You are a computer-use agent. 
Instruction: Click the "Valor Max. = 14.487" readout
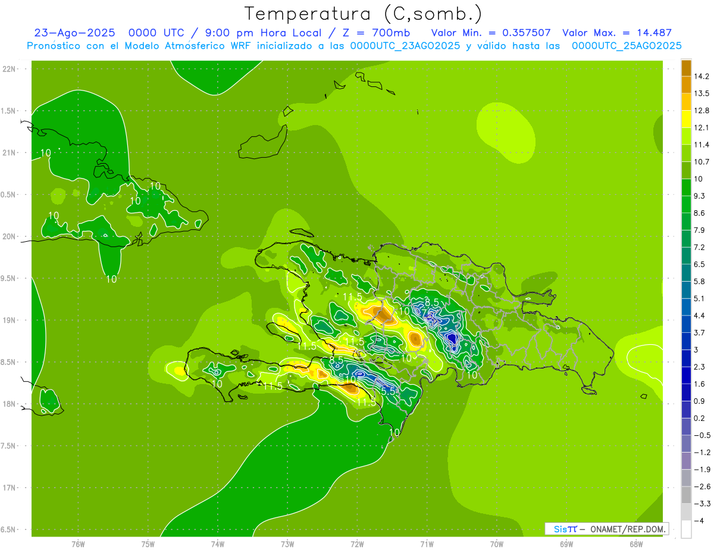(x=617, y=33)
